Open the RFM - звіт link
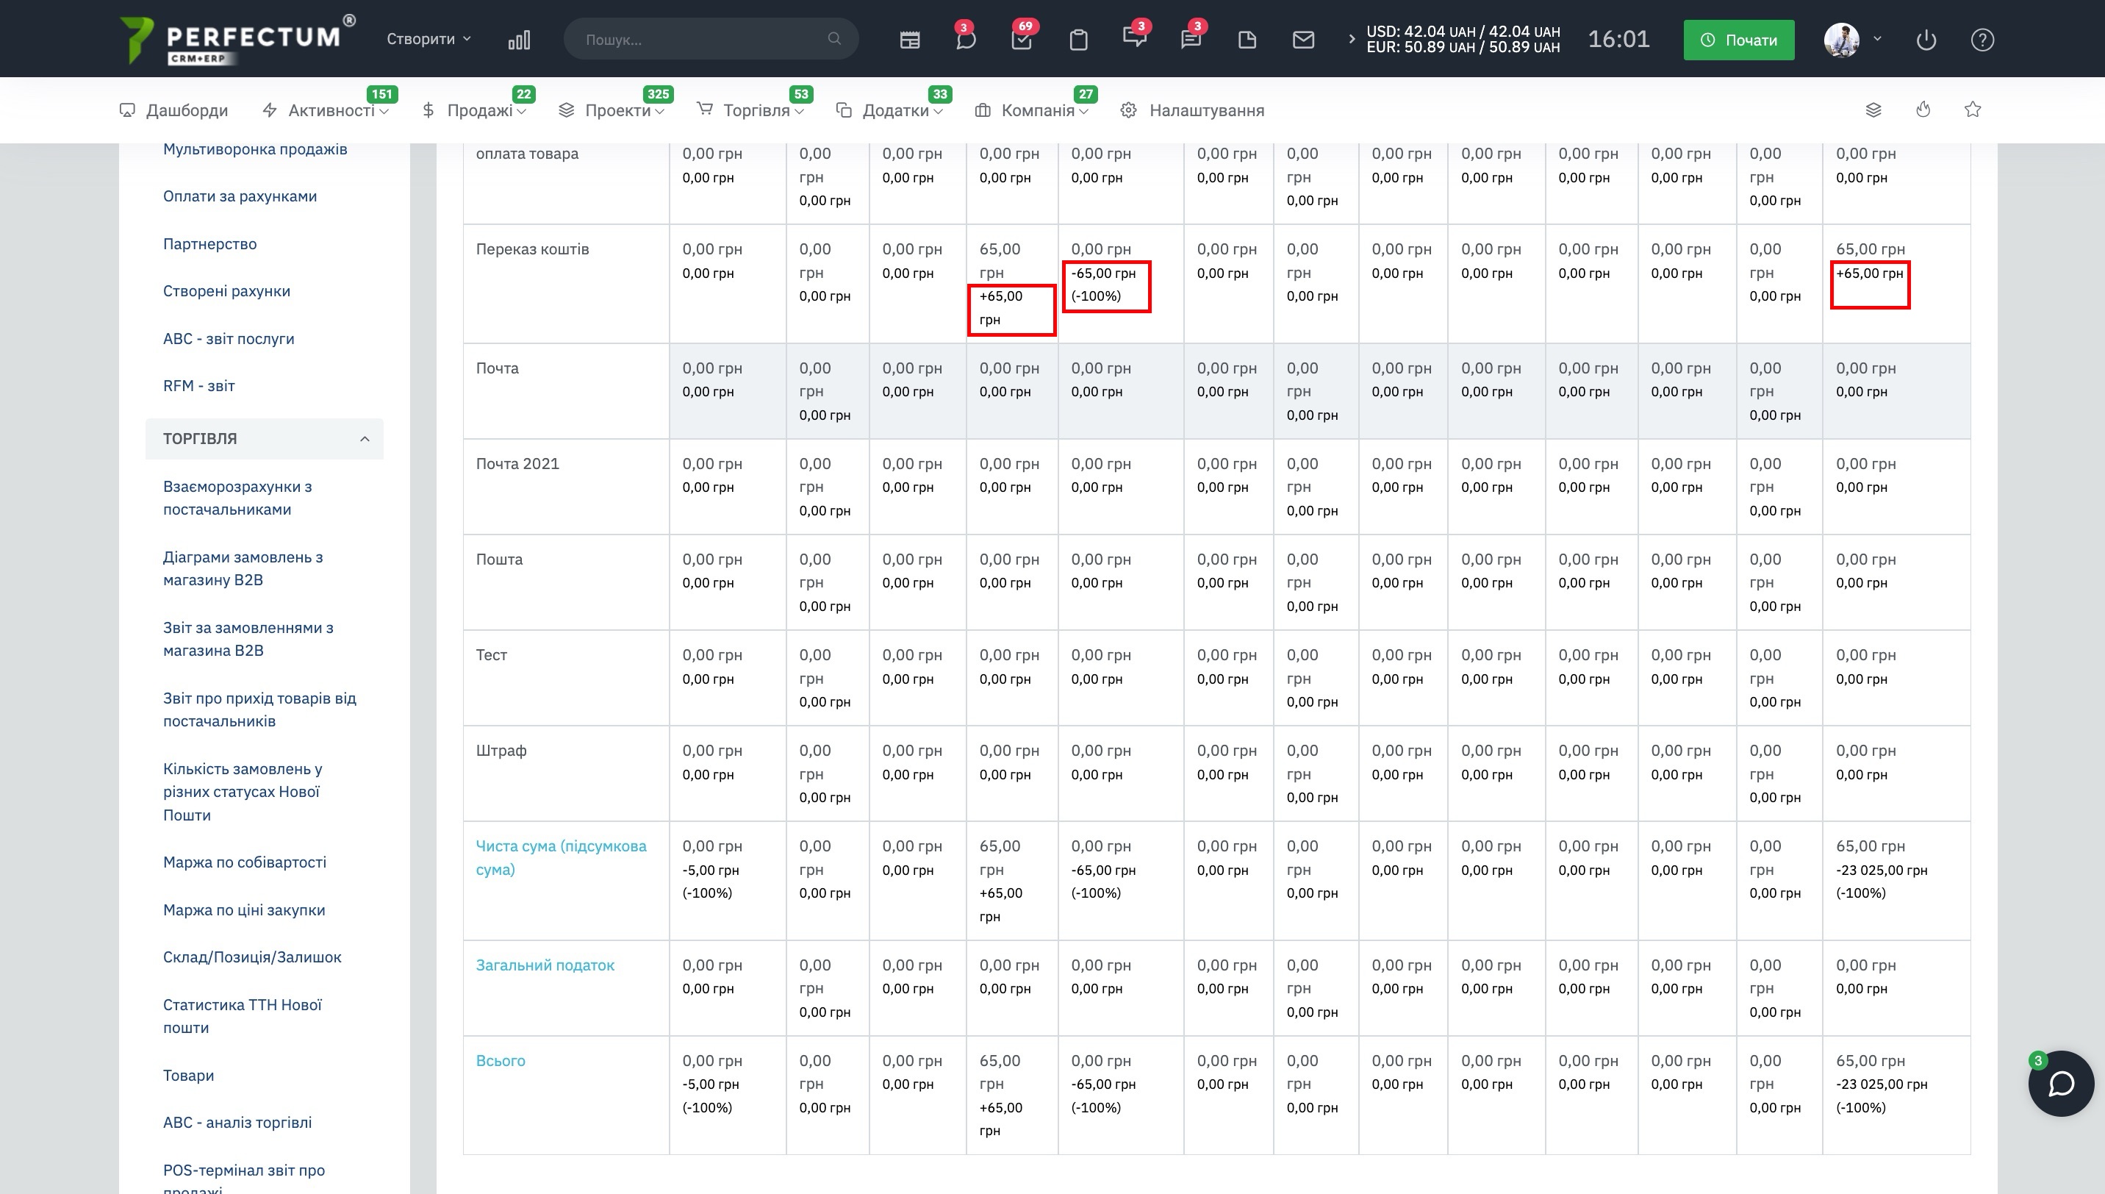This screenshot has width=2105, height=1194. [198, 385]
